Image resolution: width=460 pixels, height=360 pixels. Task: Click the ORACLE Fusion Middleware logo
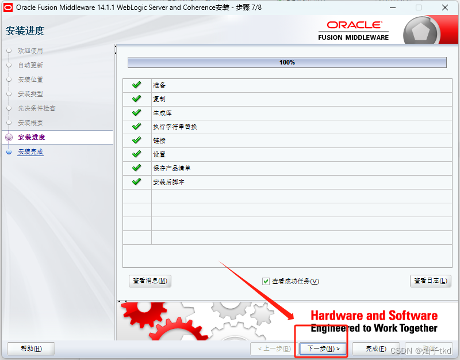pos(354,31)
